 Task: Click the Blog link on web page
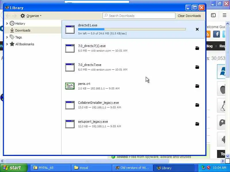click(209, 46)
